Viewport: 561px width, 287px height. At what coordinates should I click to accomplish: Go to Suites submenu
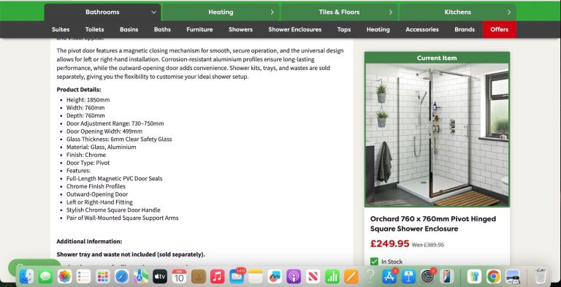coord(61,29)
